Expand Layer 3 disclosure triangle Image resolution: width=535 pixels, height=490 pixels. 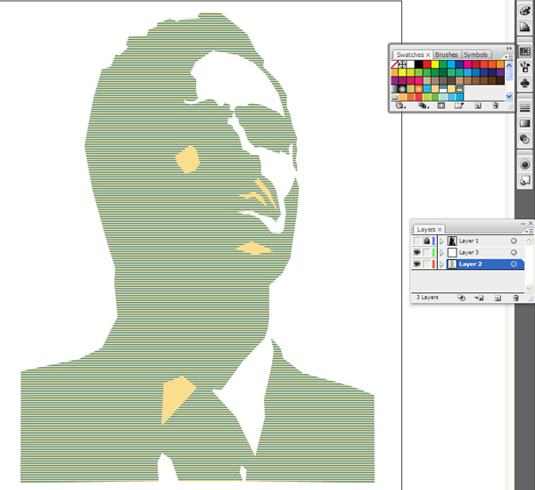click(442, 253)
